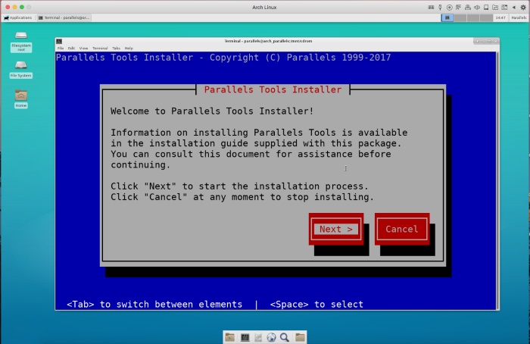The height and width of the screenshot is (344, 530).
Task: Click the screen/picture icon in title bar
Action: (504, 7)
